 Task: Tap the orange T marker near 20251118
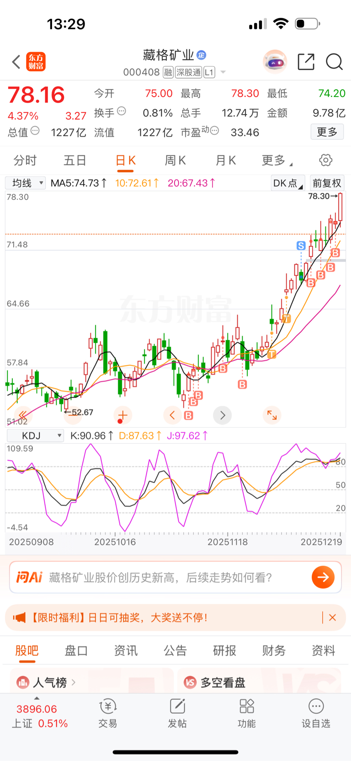click(271, 354)
